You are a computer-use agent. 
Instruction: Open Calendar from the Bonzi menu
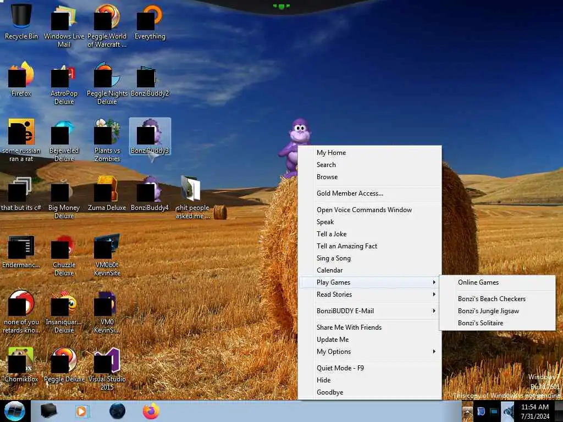tap(370, 270)
